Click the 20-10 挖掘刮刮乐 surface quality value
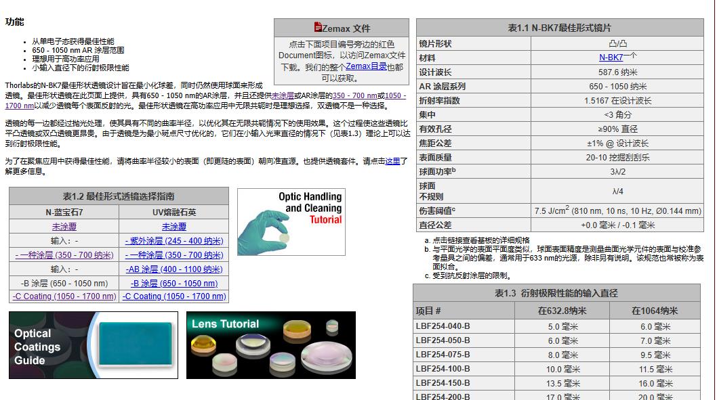 tap(618, 157)
